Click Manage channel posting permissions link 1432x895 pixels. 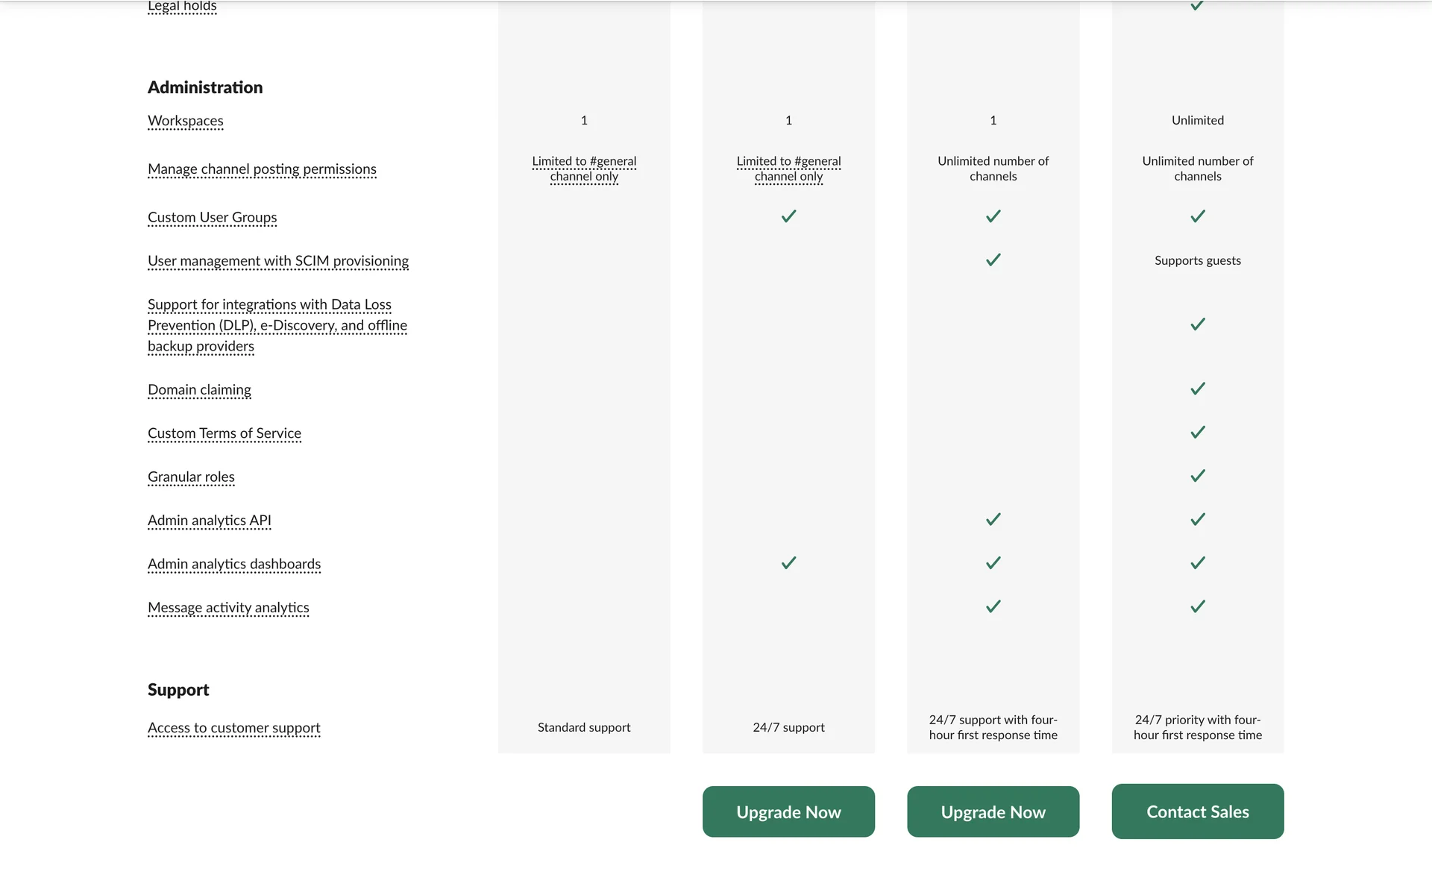(x=262, y=169)
